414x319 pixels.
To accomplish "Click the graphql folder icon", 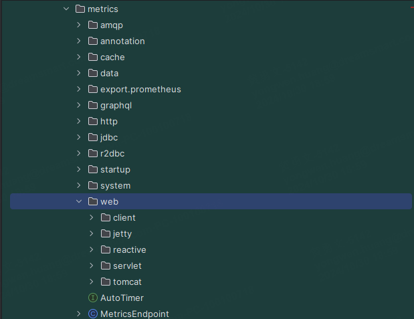I will (x=93, y=105).
